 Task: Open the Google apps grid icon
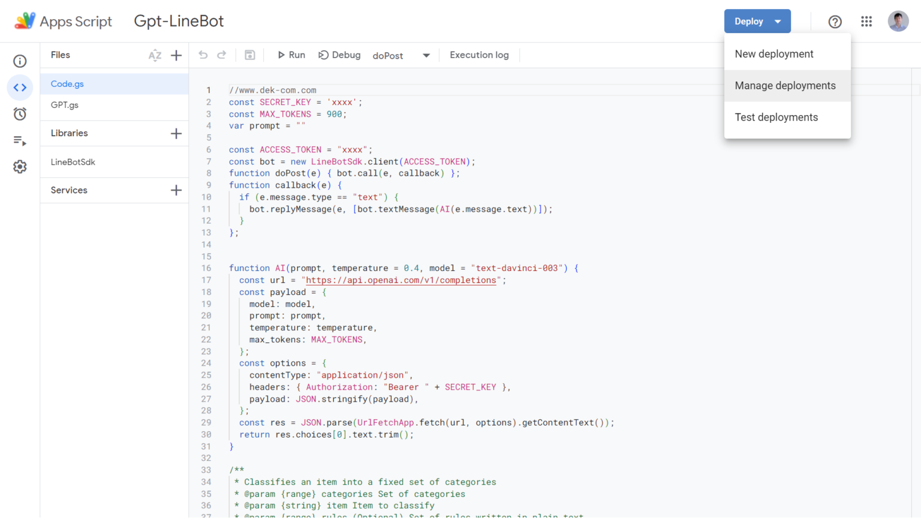(x=866, y=22)
